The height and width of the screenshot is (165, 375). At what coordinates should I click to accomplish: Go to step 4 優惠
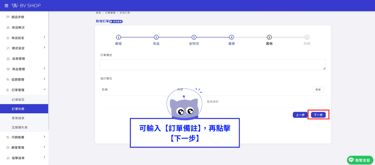click(x=232, y=40)
